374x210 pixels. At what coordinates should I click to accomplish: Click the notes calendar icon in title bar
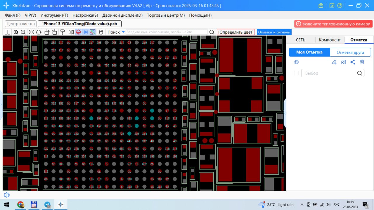point(332,5)
